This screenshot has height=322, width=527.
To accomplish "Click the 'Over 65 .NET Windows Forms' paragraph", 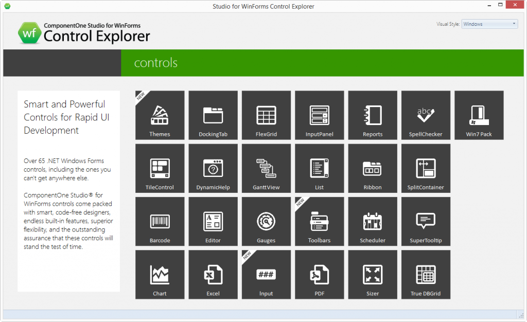I will point(67,170).
